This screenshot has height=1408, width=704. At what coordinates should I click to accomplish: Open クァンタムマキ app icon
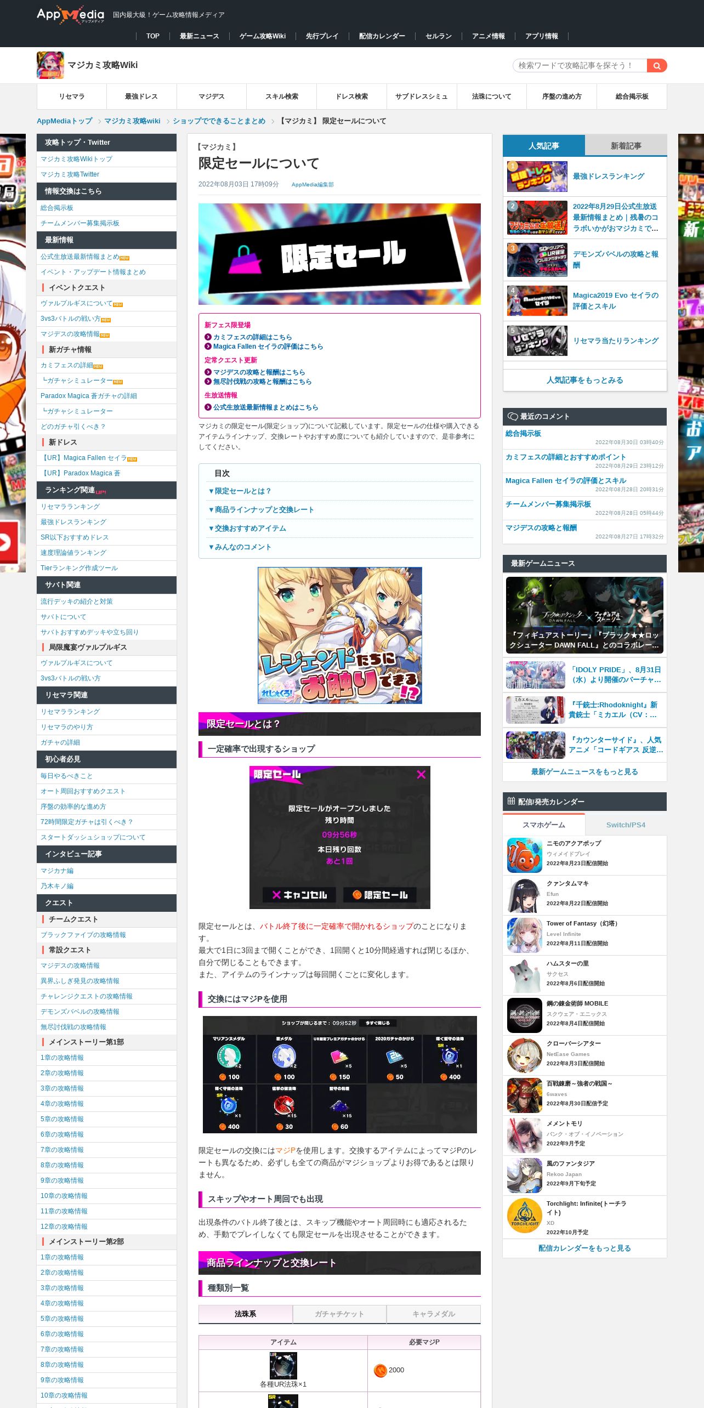(525, 895)
